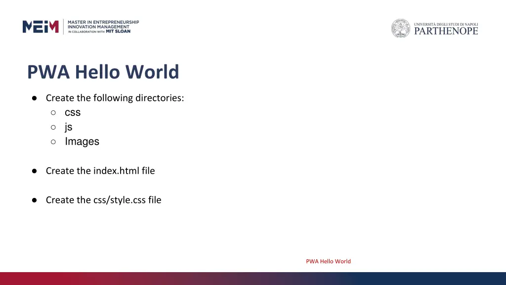Select the 'PWA Hello World' slide title
506x285 pixels.
103,72
